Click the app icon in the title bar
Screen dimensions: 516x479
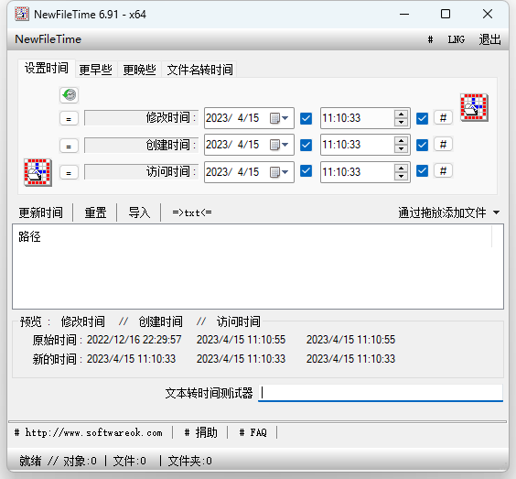(22, 14)
